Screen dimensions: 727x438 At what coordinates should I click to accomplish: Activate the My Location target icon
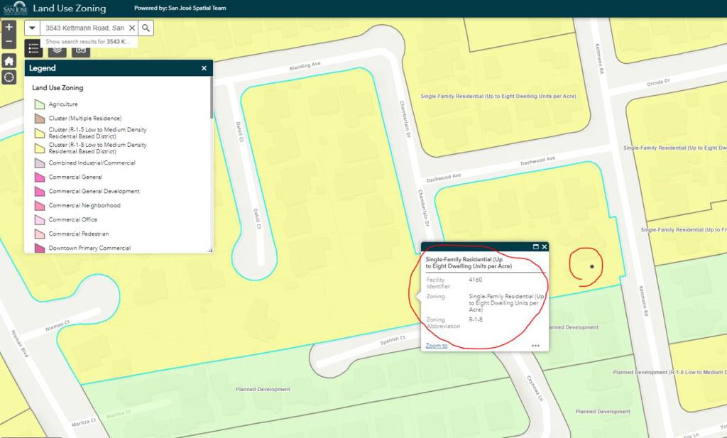pyautogui.click(x=9, y=77)
